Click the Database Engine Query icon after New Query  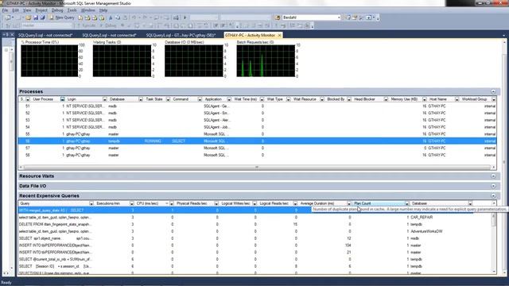click(x=80, y=17)
